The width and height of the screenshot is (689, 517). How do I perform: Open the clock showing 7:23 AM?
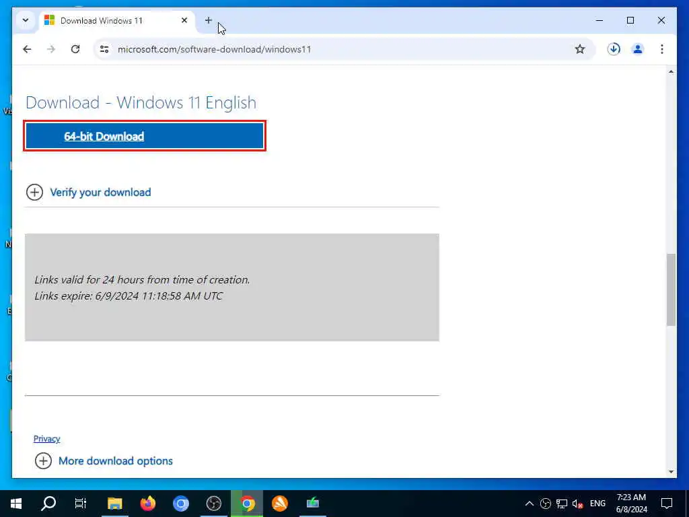(631, 504)
